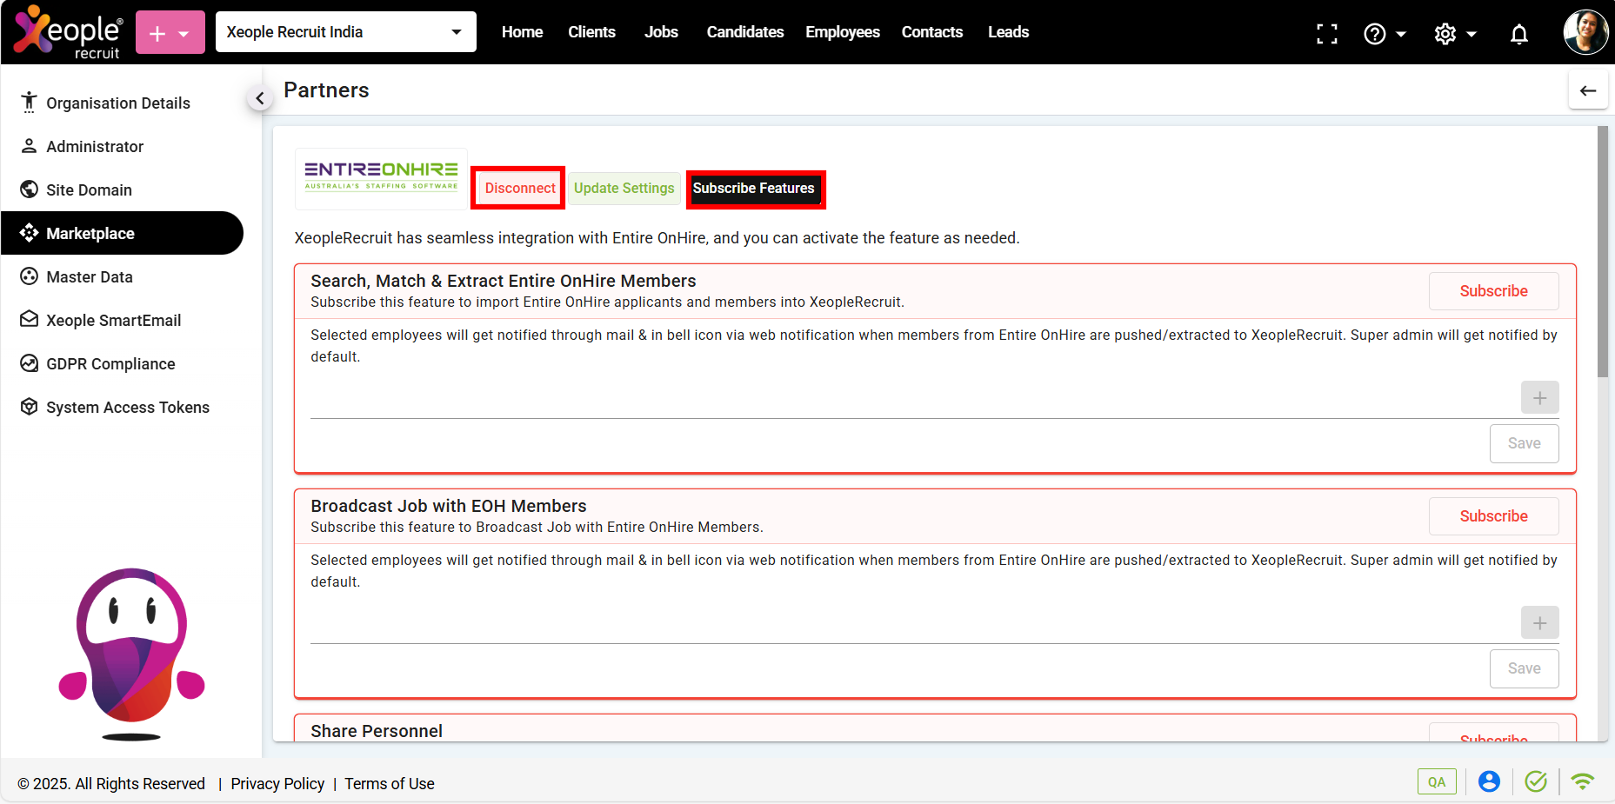Subscribe to Broadcast Job with EOH Members
The image size is (1615, 804).
point(1493,516)
